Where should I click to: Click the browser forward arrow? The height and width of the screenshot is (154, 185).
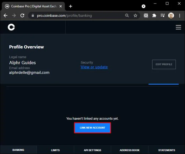coord(14,16)
